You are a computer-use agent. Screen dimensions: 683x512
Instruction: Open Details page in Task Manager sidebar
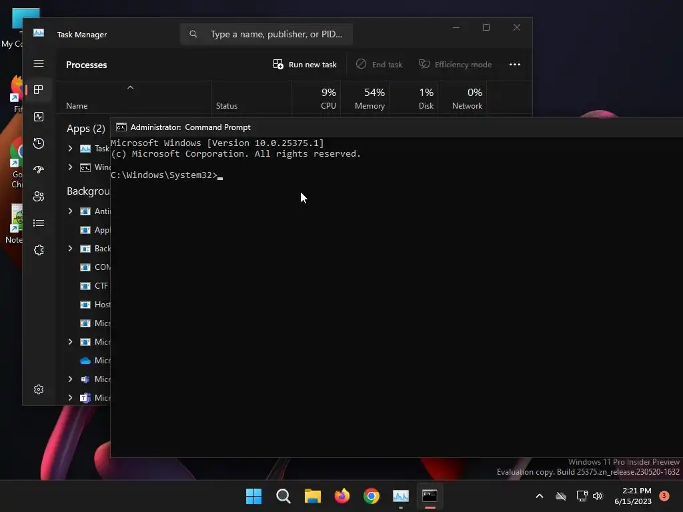tap(39, 223)
